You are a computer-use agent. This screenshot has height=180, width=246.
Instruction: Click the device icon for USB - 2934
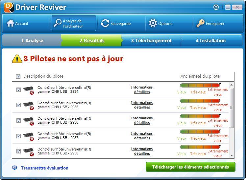coord(29,90)
